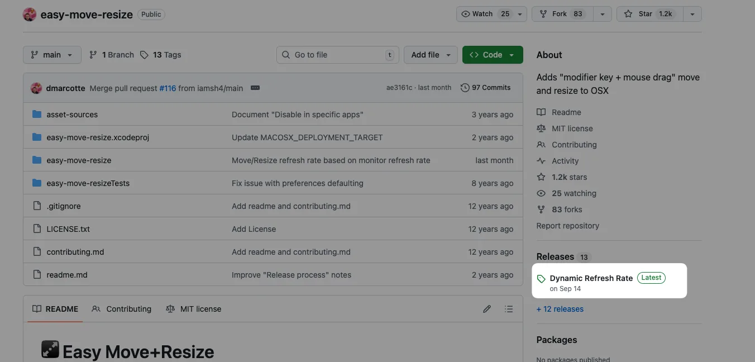Open the 83 forks link
This screenshot has width=755, height=362.
click(x=560, y=209)
